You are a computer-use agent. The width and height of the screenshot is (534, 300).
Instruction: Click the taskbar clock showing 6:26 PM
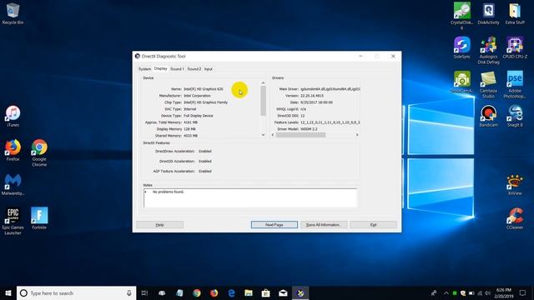pyautogui.click(x=504, y=292)
